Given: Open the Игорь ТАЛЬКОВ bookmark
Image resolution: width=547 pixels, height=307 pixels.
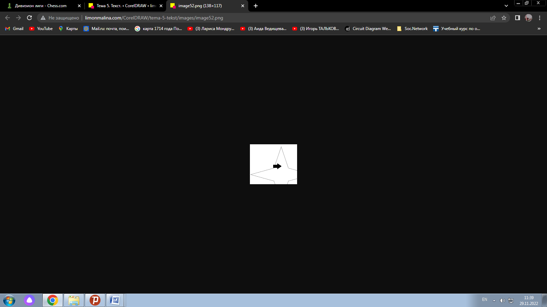Looking at the screenshot, I should click(316, 29).
